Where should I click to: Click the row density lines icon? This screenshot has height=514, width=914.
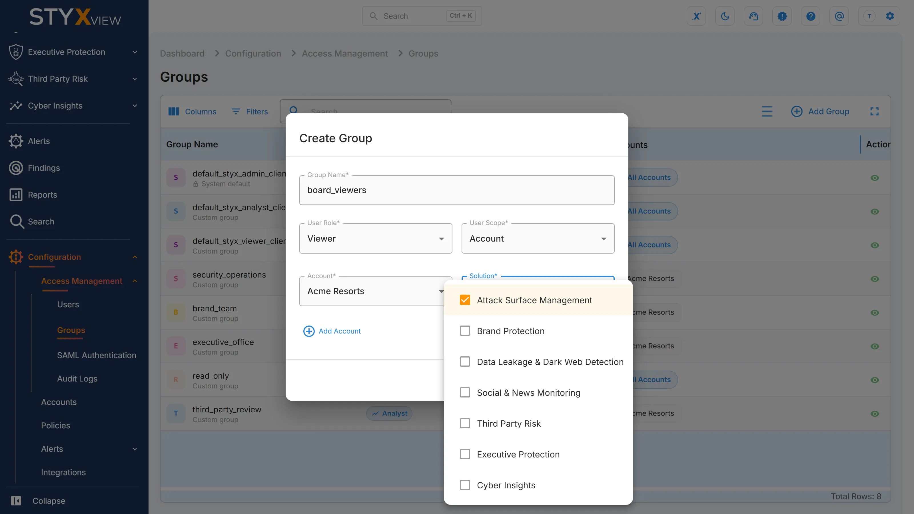click(767, 111)
